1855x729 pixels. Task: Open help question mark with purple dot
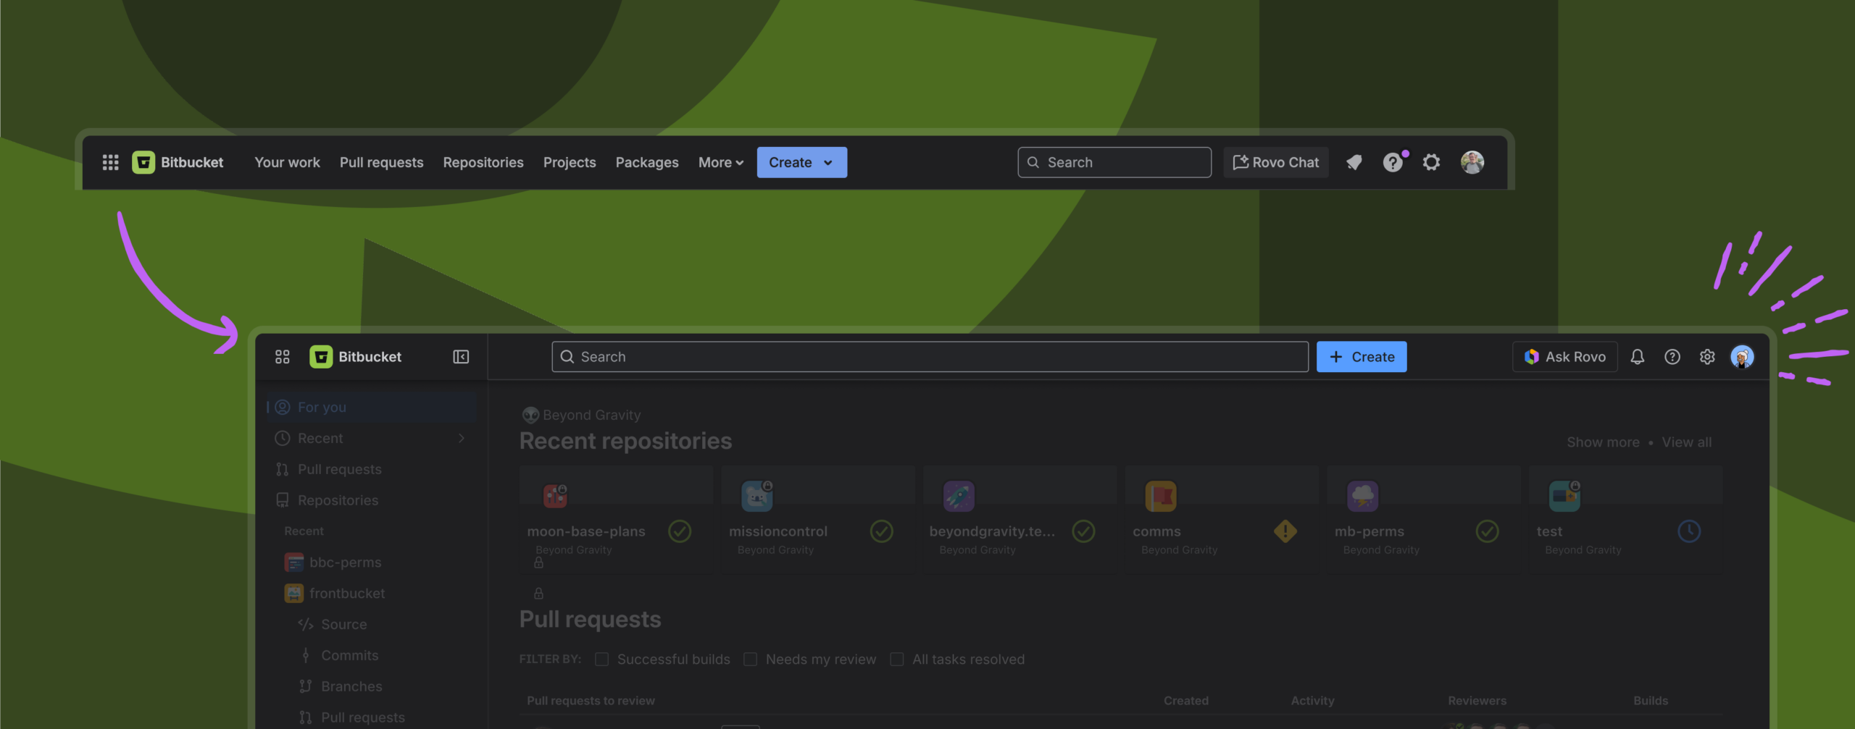[1393, 162]
